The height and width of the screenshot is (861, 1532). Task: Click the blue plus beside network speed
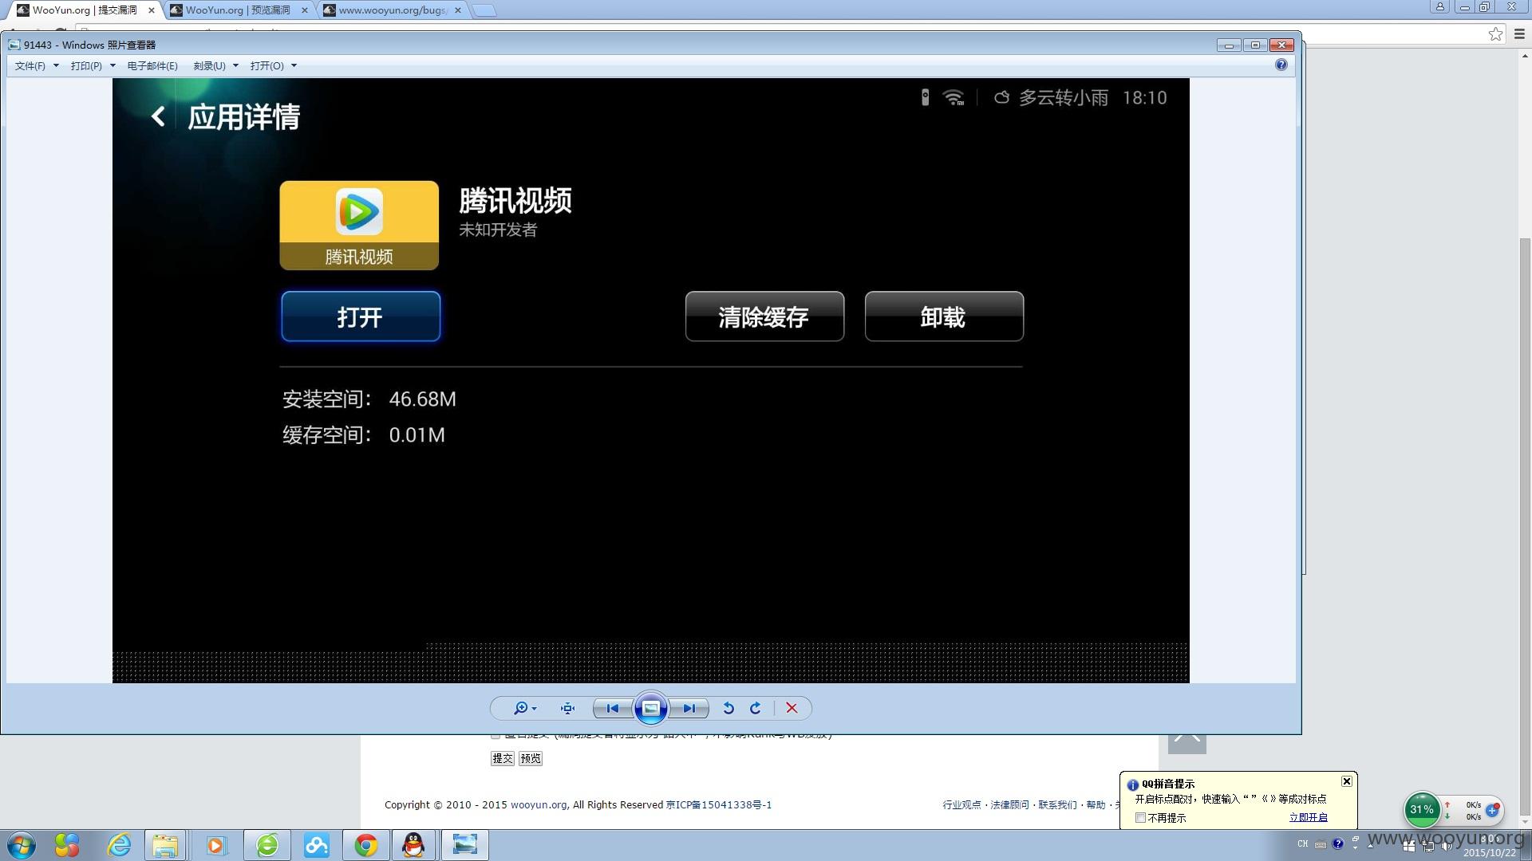(x=1492, y=811)
